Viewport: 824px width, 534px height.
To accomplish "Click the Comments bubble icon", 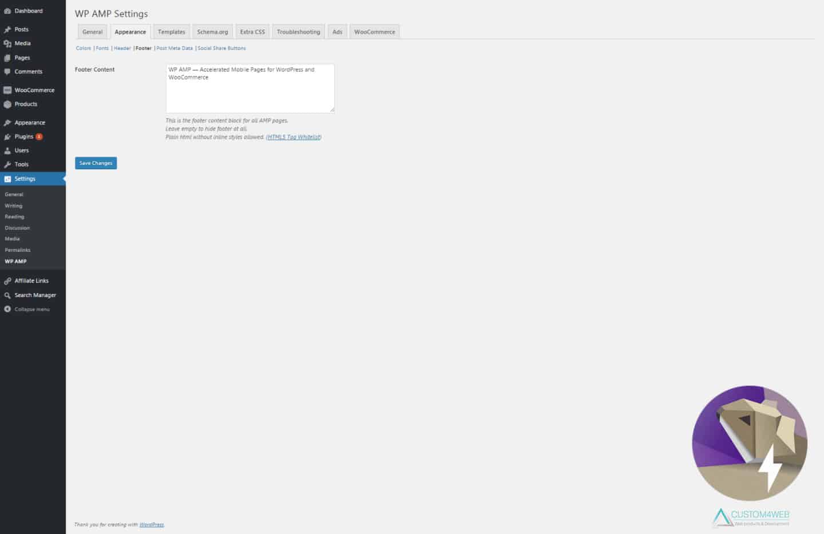I will click(7, 72).
